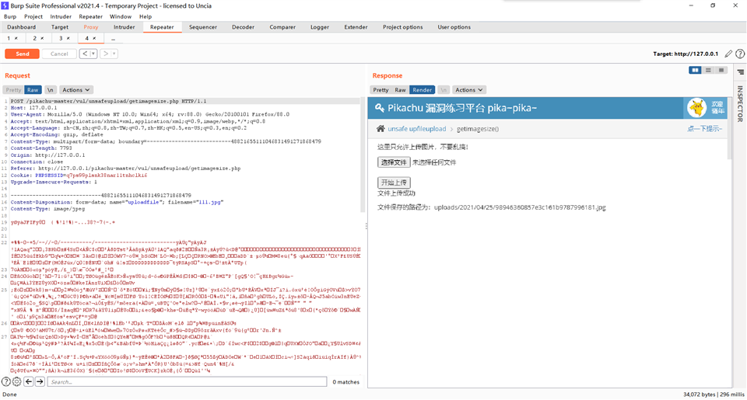Select Repeater request tab 1
The image size is (747, 400).
9,38
